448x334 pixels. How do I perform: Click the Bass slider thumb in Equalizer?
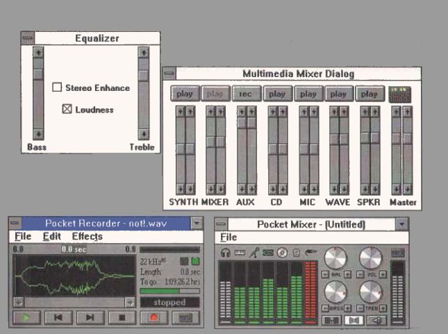[x=38, y=74]
